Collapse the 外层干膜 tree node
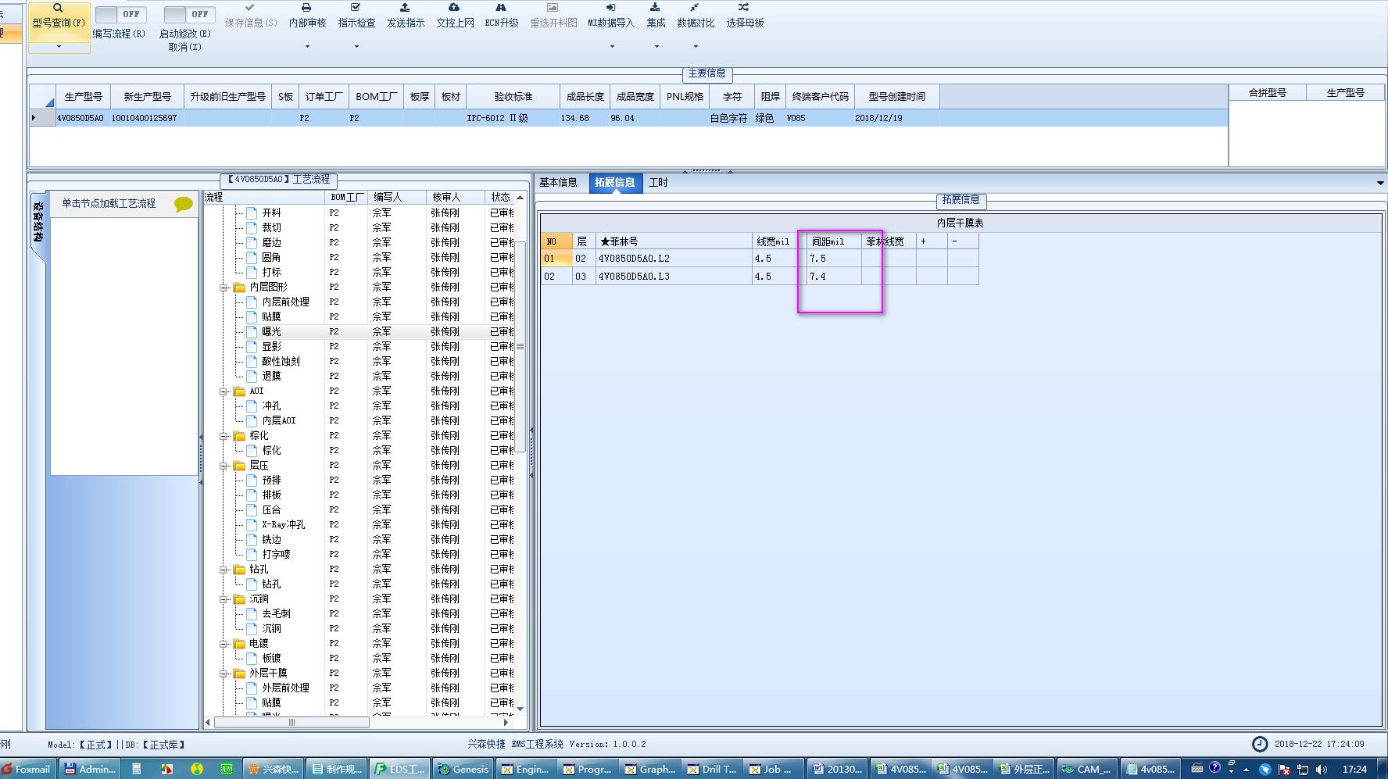 (x=224, y=674)
